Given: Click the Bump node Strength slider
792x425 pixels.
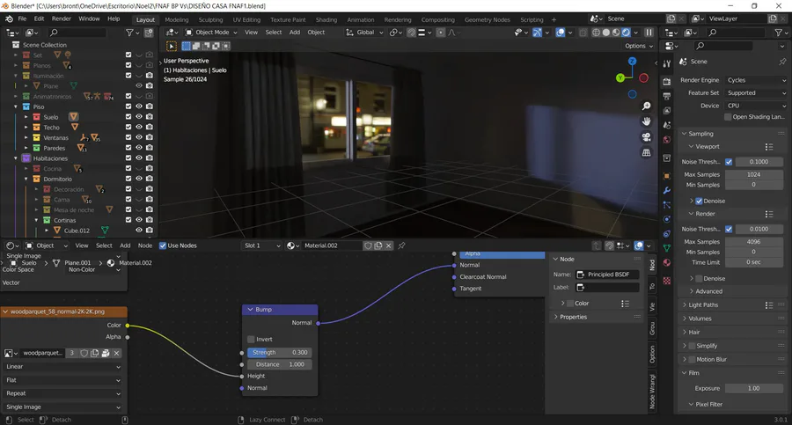Looking at the screenshot, I should (280, 352).
